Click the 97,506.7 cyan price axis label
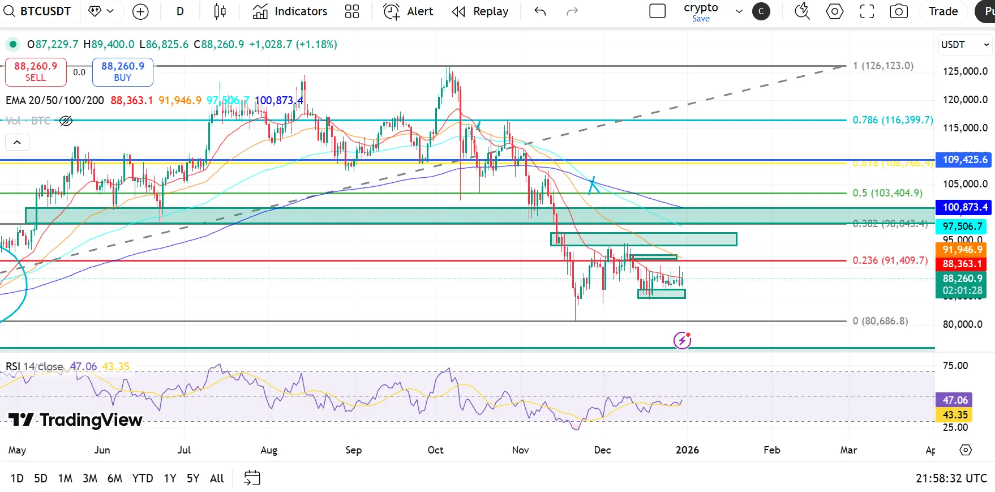The height and width of the screenshot is (492, 995). (962, 226)
